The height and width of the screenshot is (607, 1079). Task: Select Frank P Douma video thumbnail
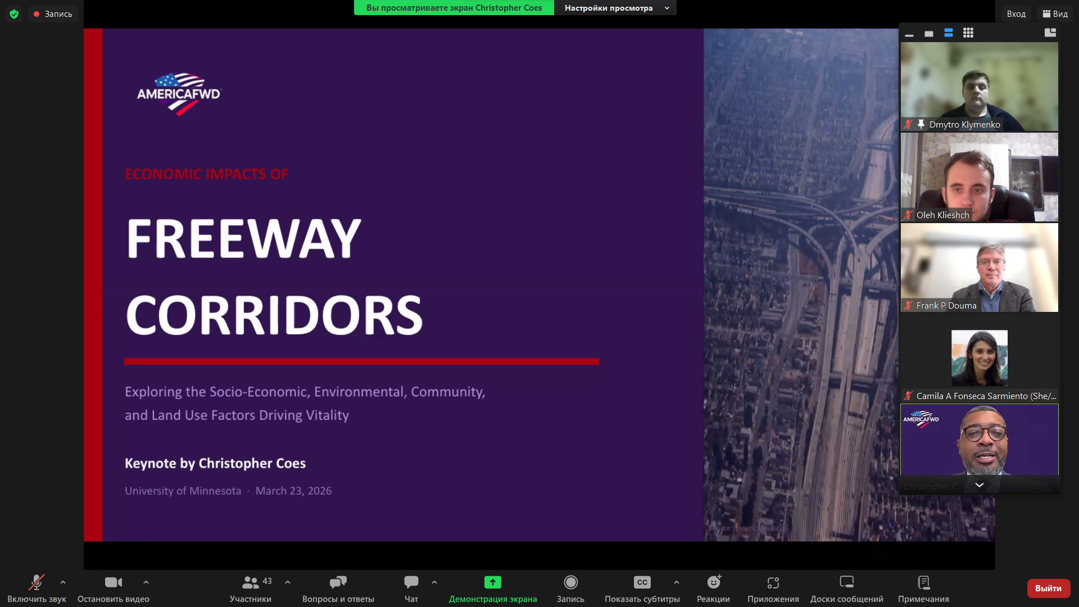click(x=979, y=268)
